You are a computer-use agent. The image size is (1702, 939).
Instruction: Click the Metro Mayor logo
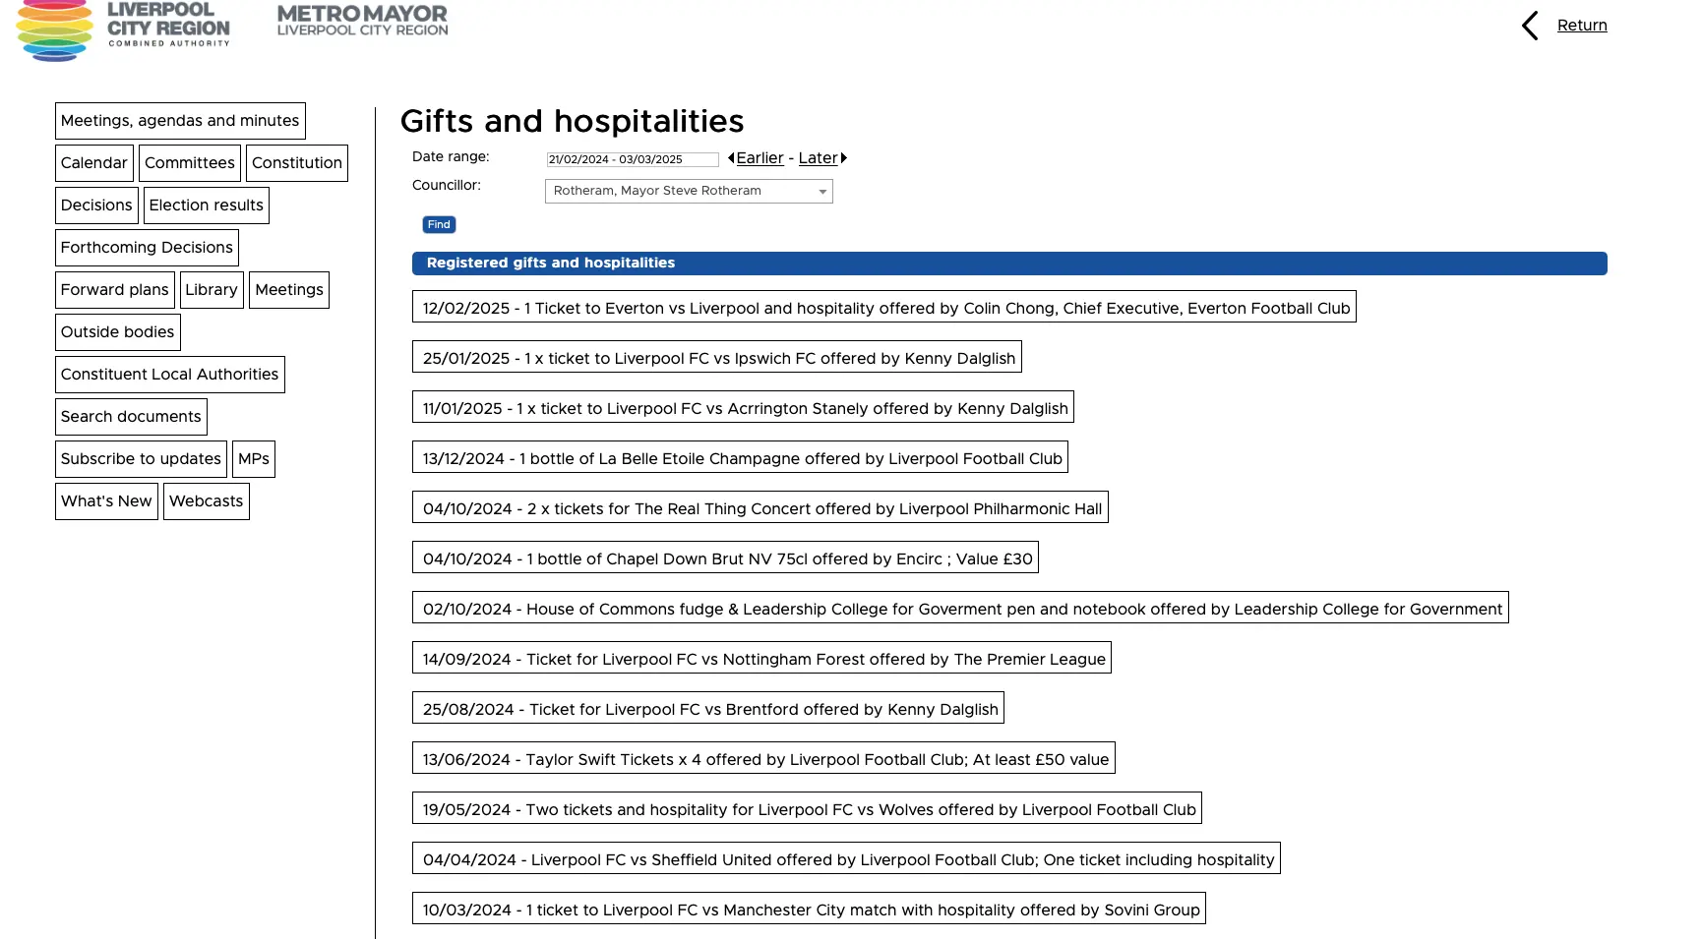point(362,21)
